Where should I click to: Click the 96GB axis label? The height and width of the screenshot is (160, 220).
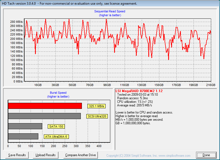(x=107, y=85)
